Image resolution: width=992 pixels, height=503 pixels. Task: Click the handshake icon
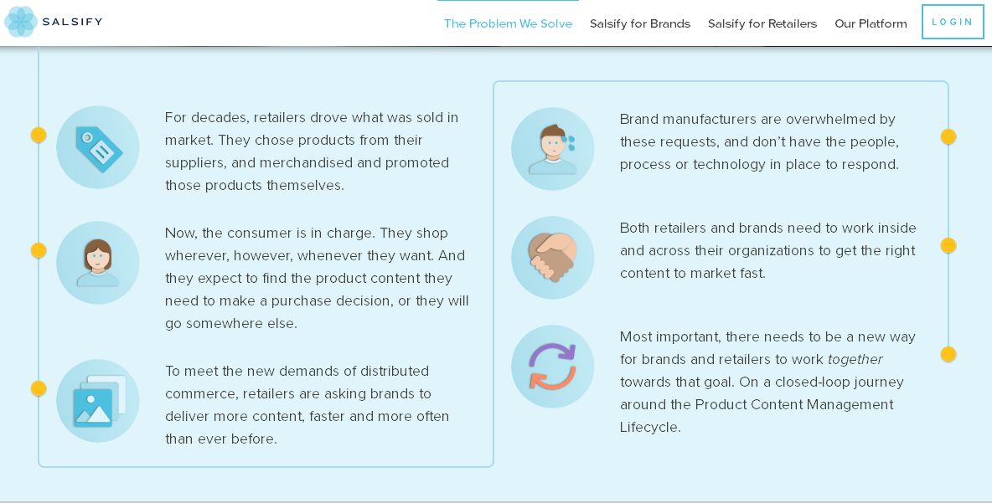click(x=553, y=258)
